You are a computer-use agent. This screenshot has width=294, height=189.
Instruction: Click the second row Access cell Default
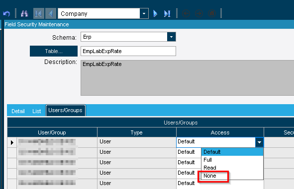[189, 152]
